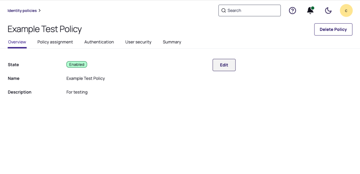Viewport: 360px width, 174px height.
Task: Click the Edit button
Action: pyautogui.click(x=224, y=65)
